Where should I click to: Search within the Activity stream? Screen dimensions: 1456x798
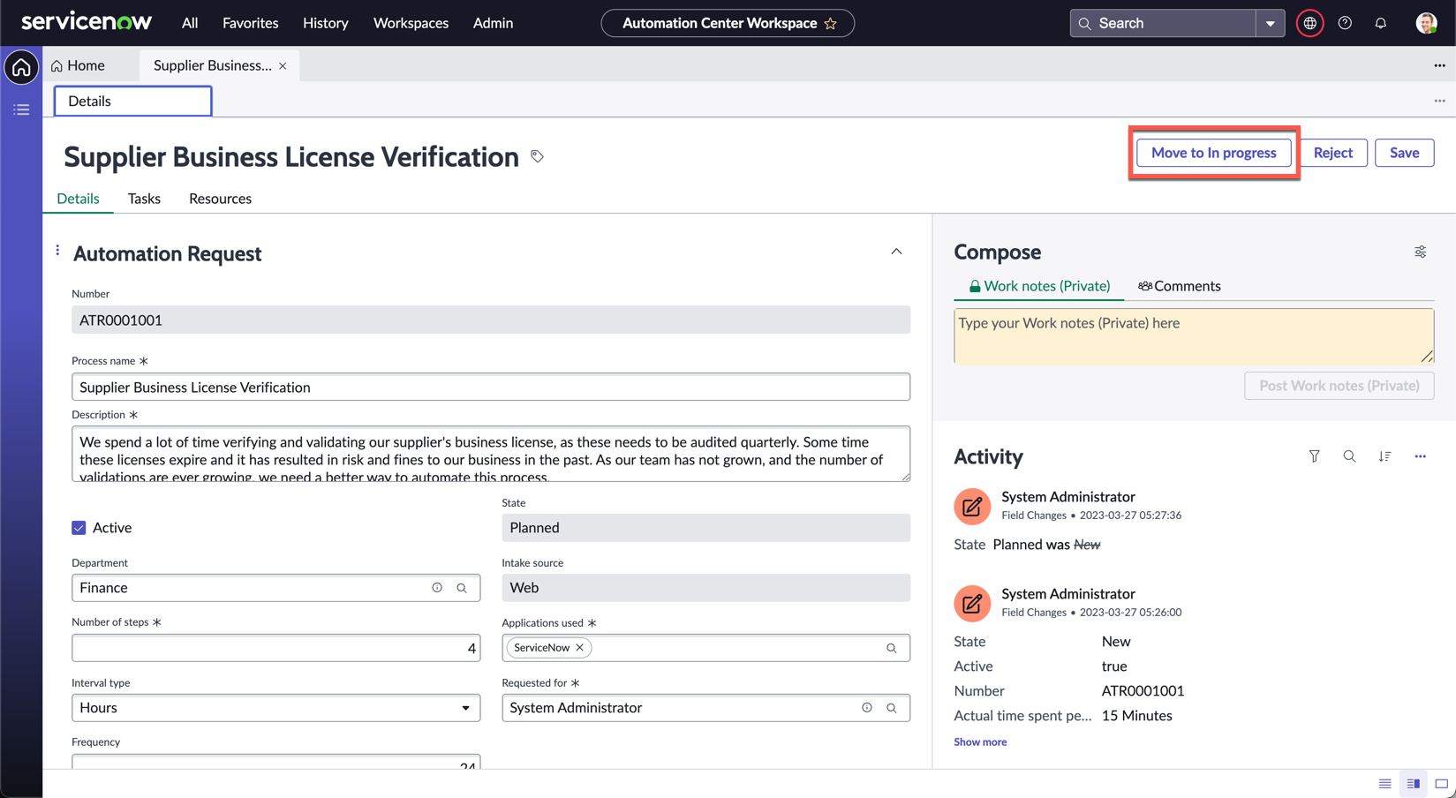click(x=1349, y=456)
